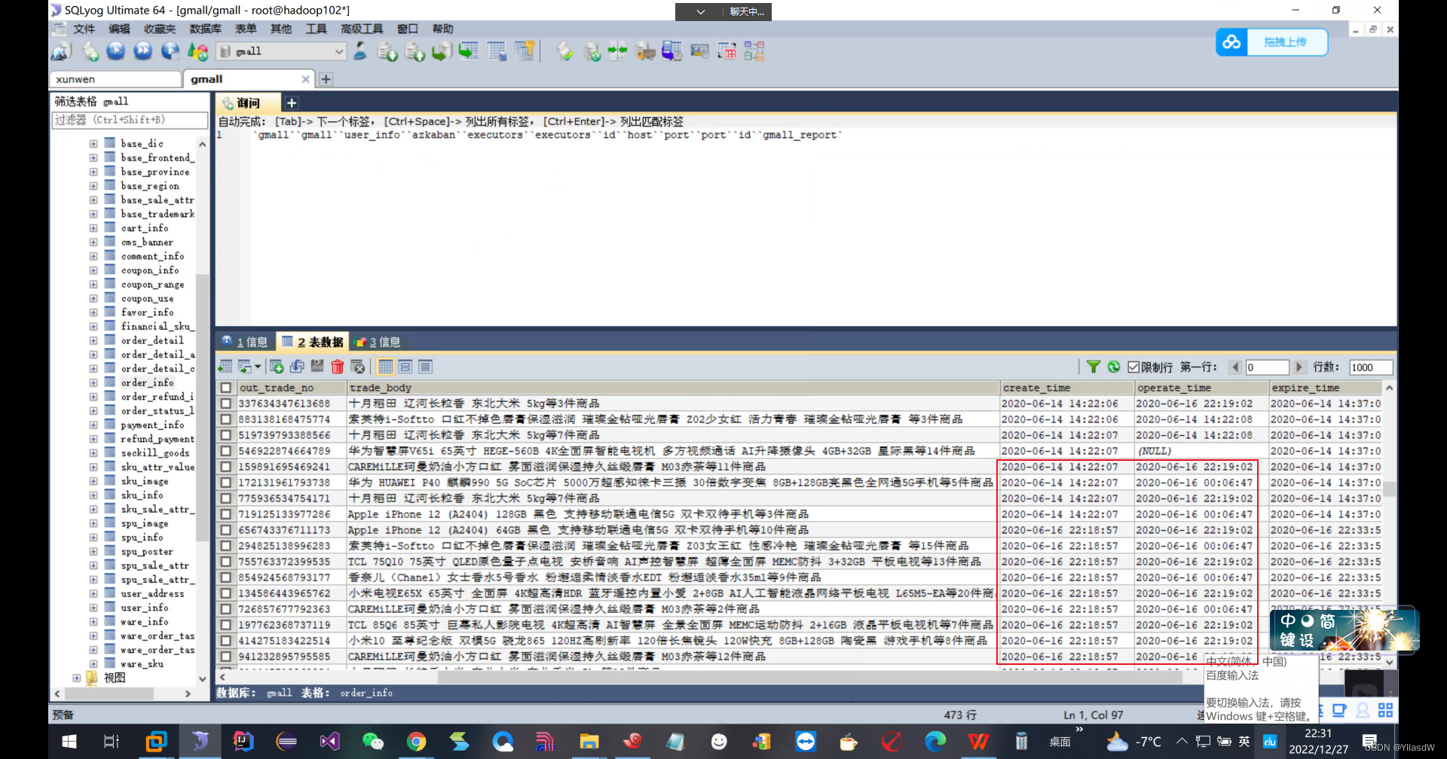Open the 文件 menu
The height and width of the screenshot is (759, 1447).
pyautogui.click(x=84, y=29)
